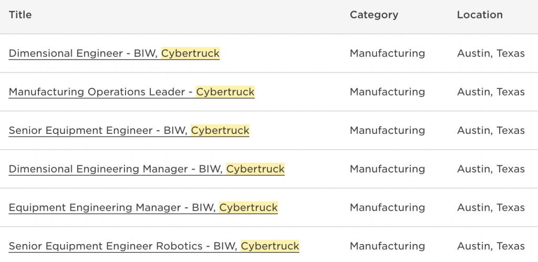
Task: Click the Title column header
Action: tap(20, 15)
